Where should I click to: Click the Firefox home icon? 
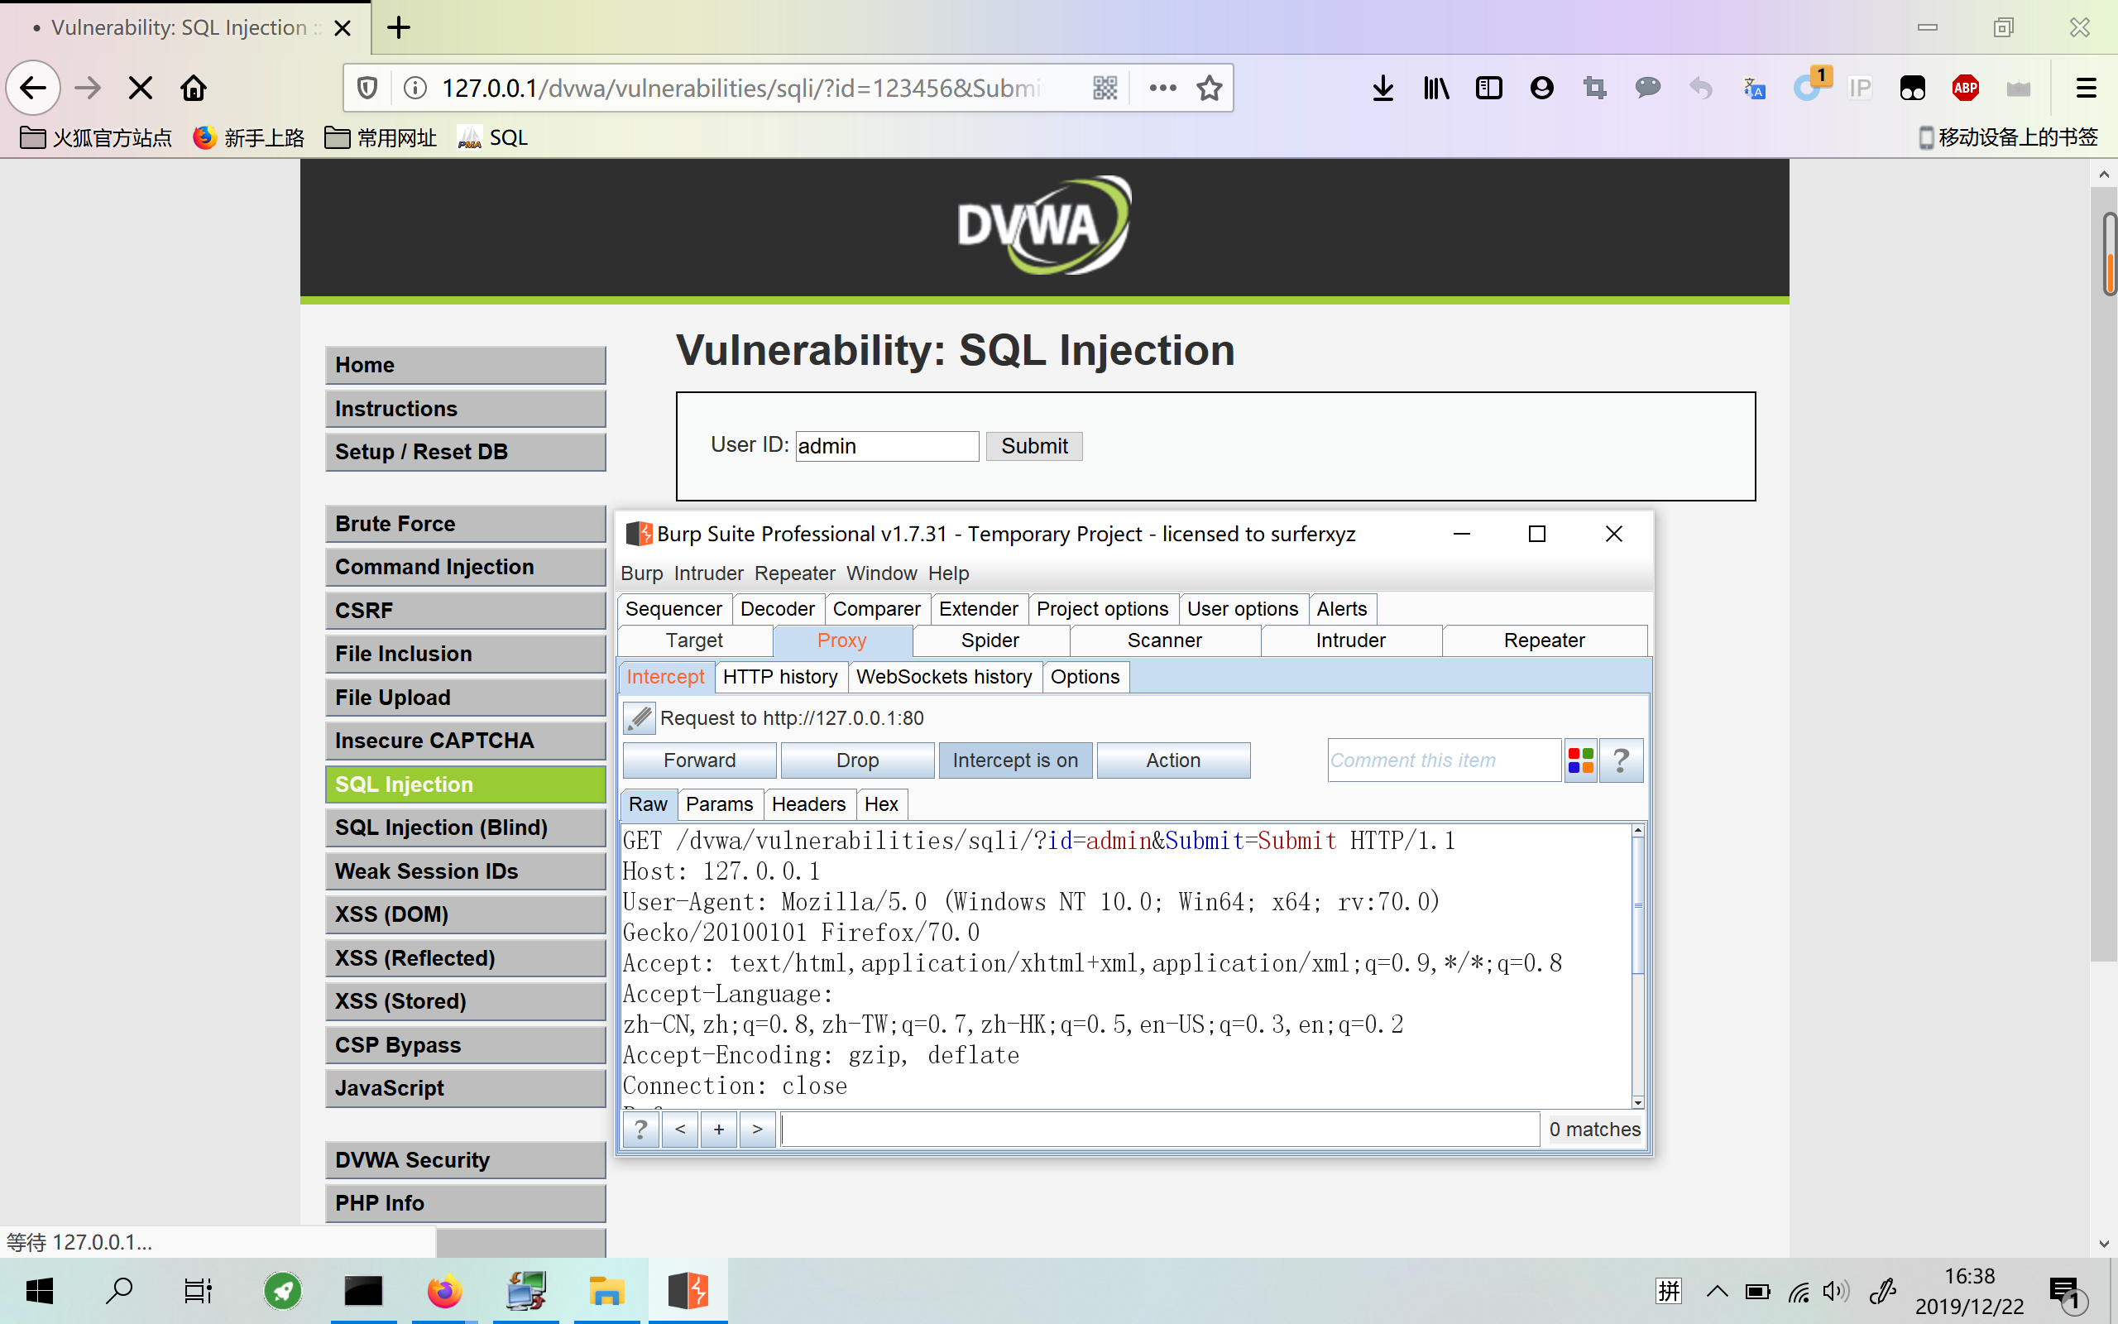click(194, 88)
